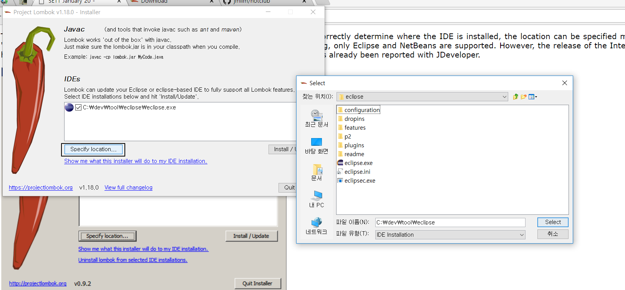Open Documents (문서) shortcut

317,172
